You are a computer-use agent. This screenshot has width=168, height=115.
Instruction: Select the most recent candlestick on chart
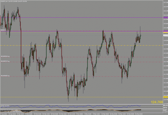[x=141, y=36]
